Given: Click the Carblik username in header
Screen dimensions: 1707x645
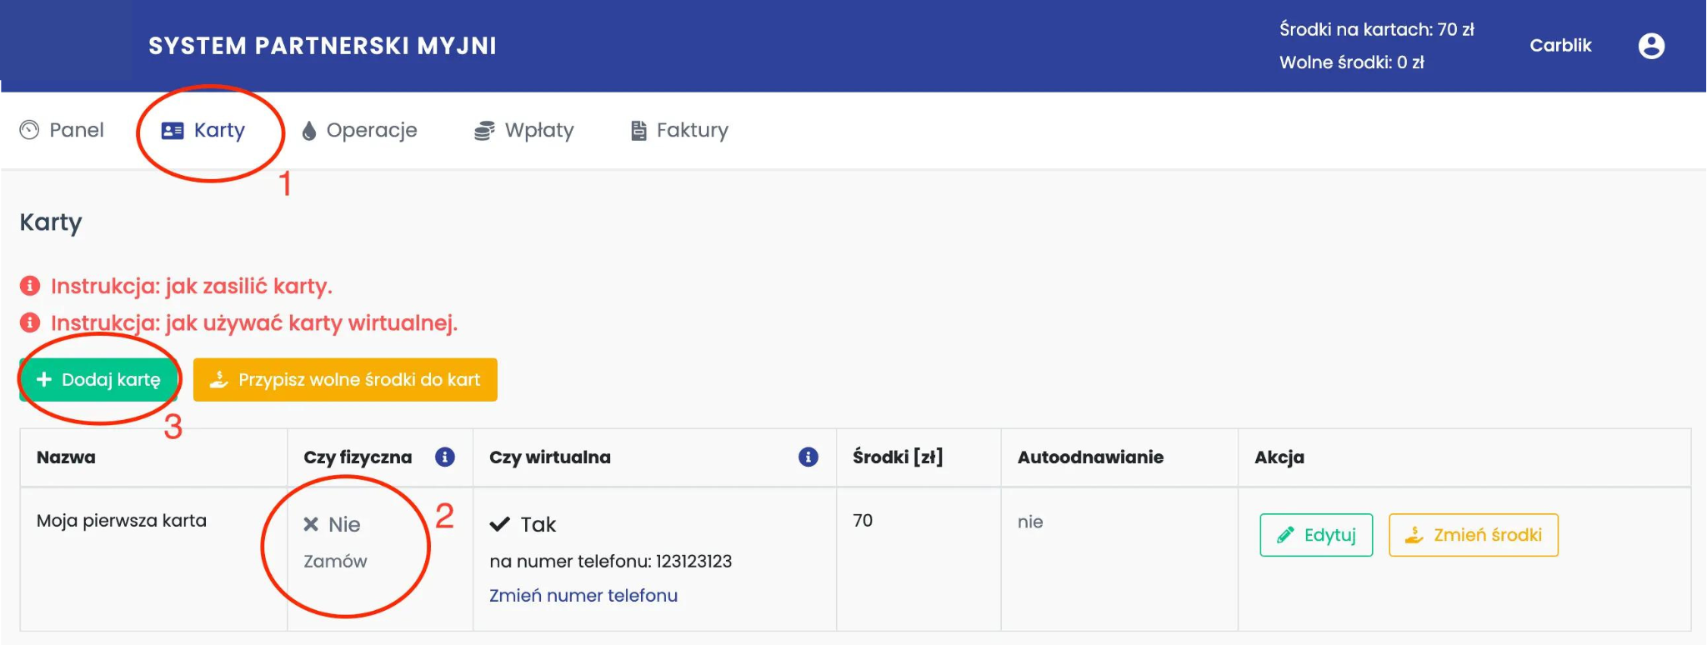Looking at the screenshot, I should 1559,46.
